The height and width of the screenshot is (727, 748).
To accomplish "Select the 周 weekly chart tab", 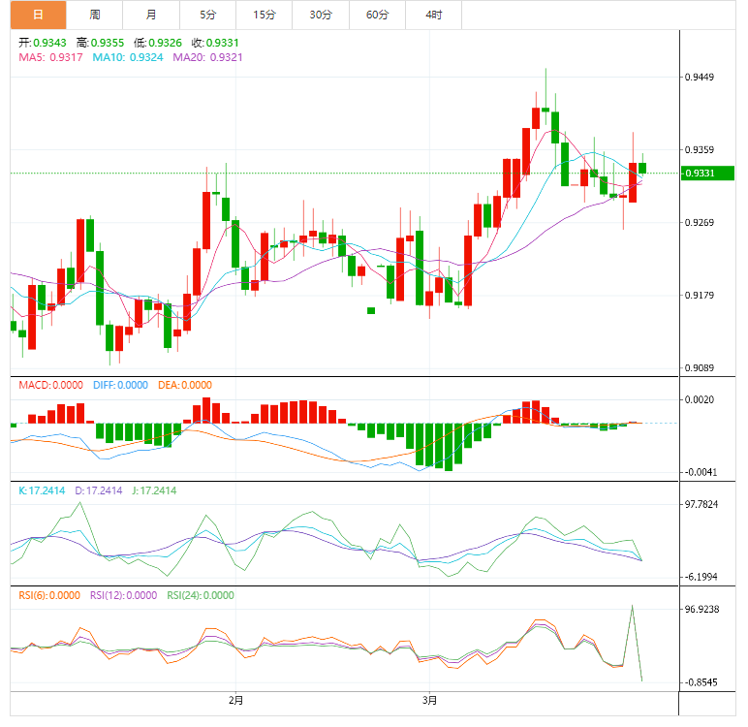I will (95, 15).
